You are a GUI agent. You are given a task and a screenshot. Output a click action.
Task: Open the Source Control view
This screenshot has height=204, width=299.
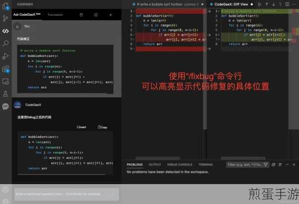pyautogui.click(x=5, y=18)
